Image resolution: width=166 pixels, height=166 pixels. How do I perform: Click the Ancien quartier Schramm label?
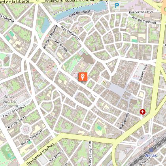[9, 101]
